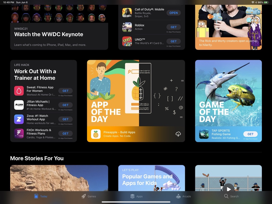Tap the 'TAP SPORTS Fishing Game' title text
Viewport: 272px width, 204px height.
tap(221, 132)
